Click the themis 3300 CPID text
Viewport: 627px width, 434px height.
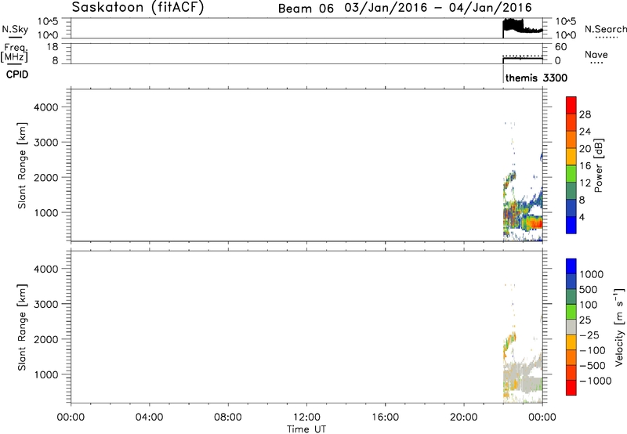536,78
